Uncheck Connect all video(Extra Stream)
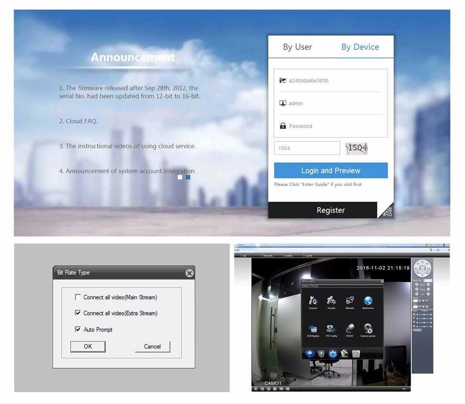 click(77, 313)
